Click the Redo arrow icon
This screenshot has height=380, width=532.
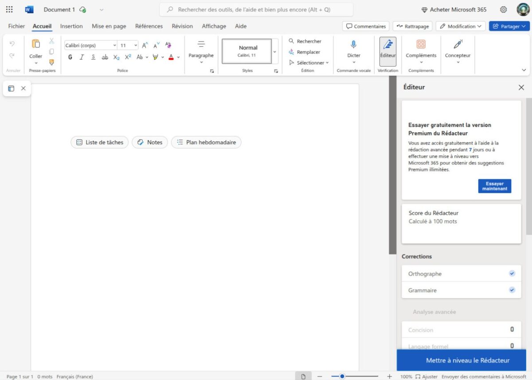12,55
